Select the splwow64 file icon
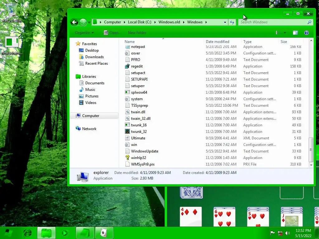 pyautogui.click(x=127, y=92)
